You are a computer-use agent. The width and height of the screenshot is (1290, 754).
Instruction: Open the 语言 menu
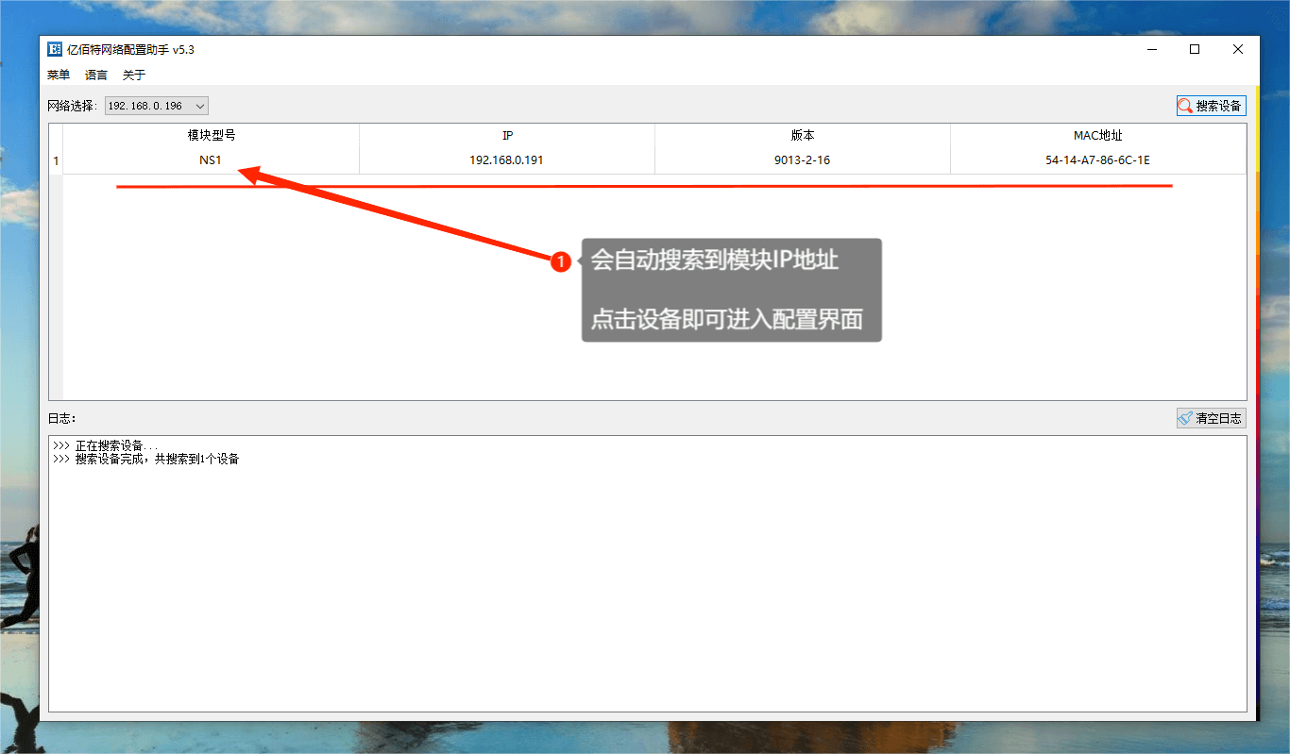coord(96,75)
